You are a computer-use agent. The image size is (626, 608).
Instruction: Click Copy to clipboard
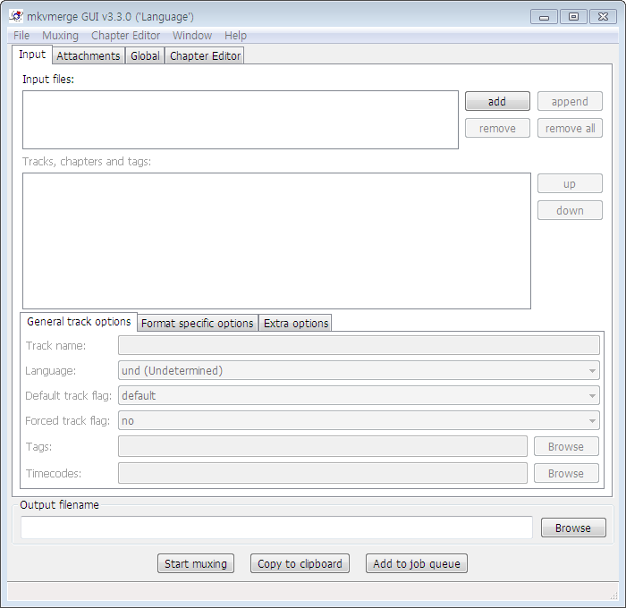click(300, 563)
